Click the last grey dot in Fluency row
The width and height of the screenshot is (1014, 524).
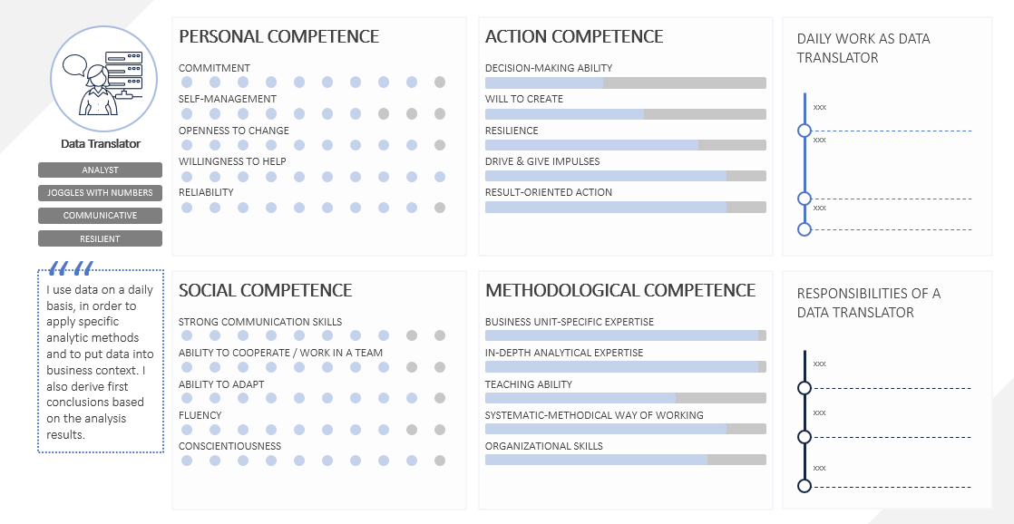(440, 430)
